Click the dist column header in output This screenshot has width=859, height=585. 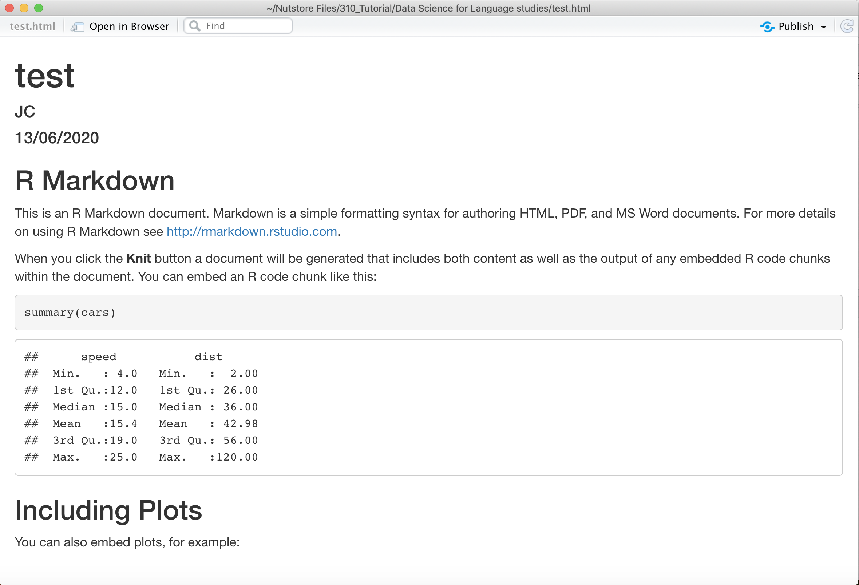[x=209, y=357]
